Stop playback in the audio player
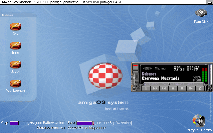 point(173,88)
